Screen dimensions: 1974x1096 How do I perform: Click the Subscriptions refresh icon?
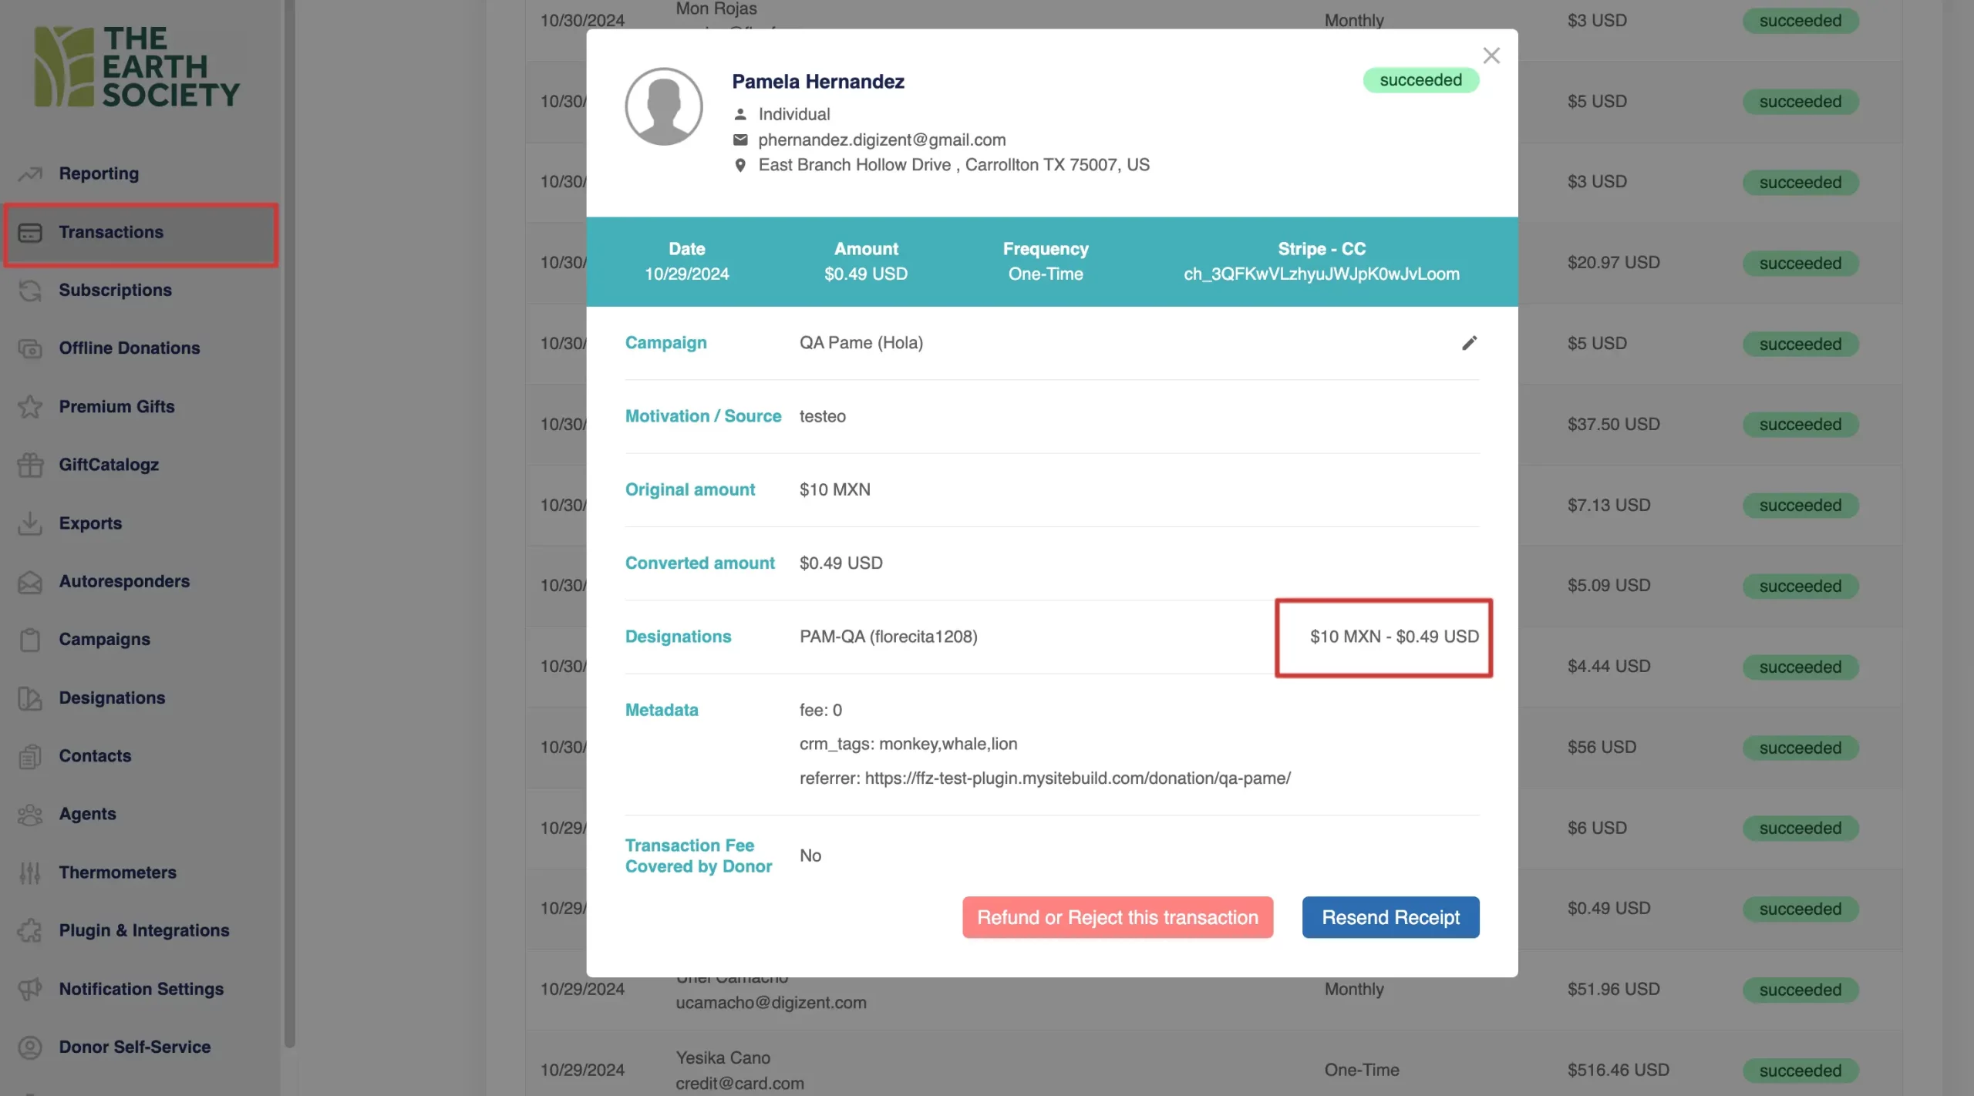[30, 291]
